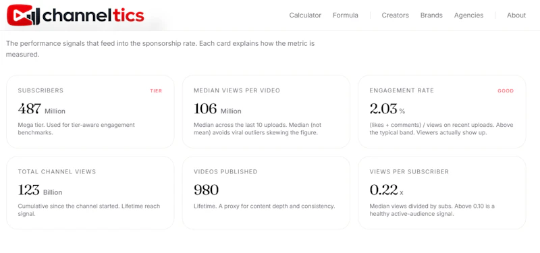Click the MEDIAN VIEWS PER VIDEO heading
Image resolution: width=540 pixels, height=253 pixels.
click(x=237, y=90)
